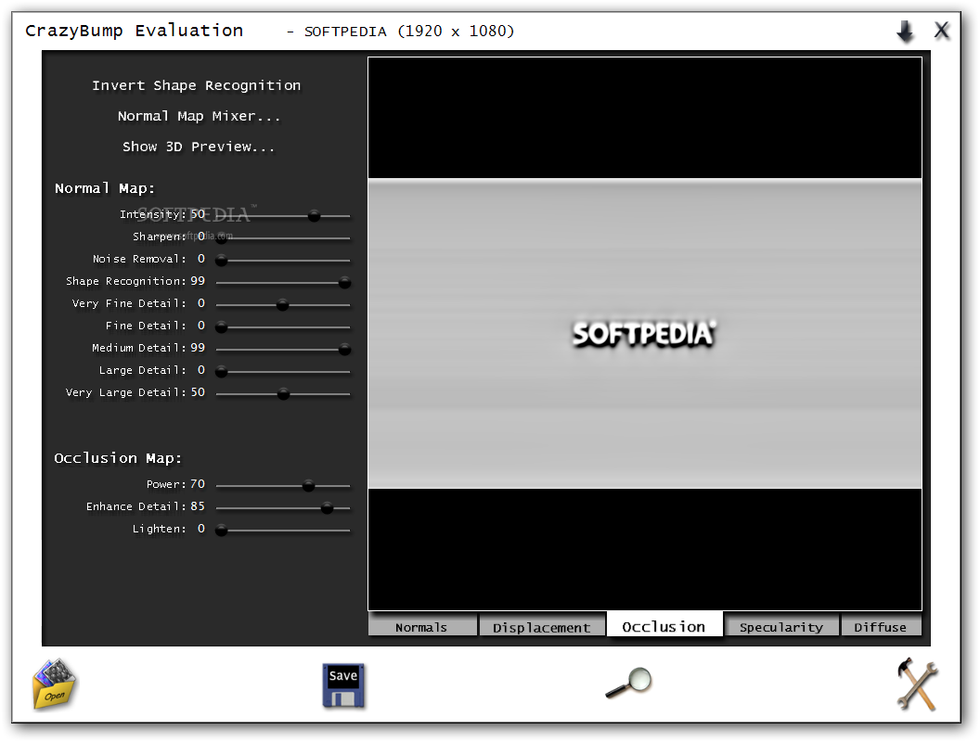Open the Normal Map Mixer

[x=199, y=116]
